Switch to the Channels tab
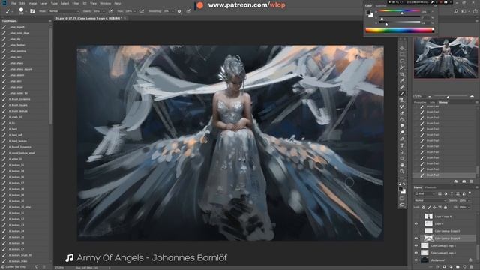 430,187
